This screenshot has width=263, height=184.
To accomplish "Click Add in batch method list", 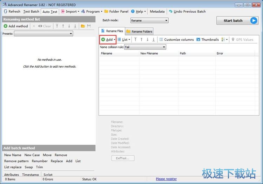I will [69, 161].
